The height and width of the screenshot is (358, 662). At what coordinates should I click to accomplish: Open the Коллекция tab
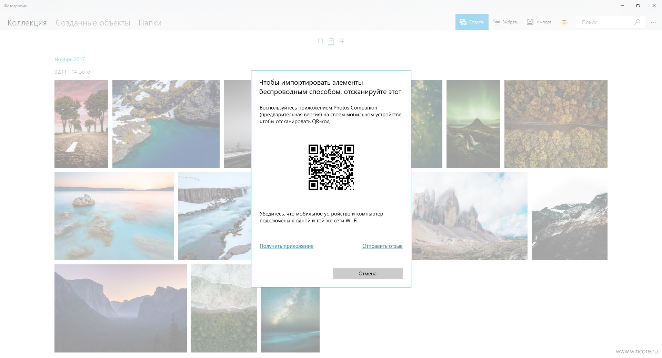[27, 23]
